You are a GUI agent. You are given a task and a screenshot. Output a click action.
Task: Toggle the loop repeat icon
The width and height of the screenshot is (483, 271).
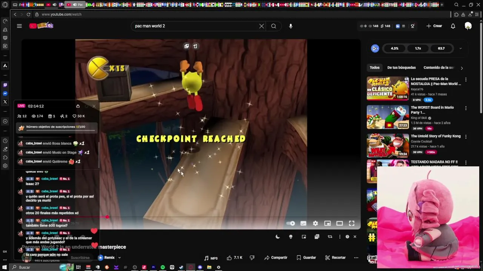tap(330, 237)
